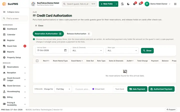Click the info icon beside instructions
Viewport: 180px width, 112px height.
(34, 39)
